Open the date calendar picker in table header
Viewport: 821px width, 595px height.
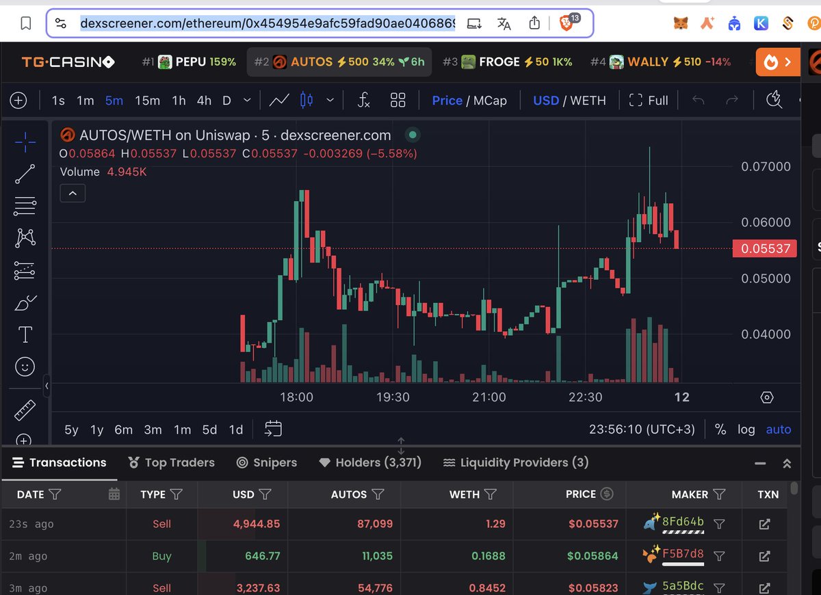(x=114, y=494)
